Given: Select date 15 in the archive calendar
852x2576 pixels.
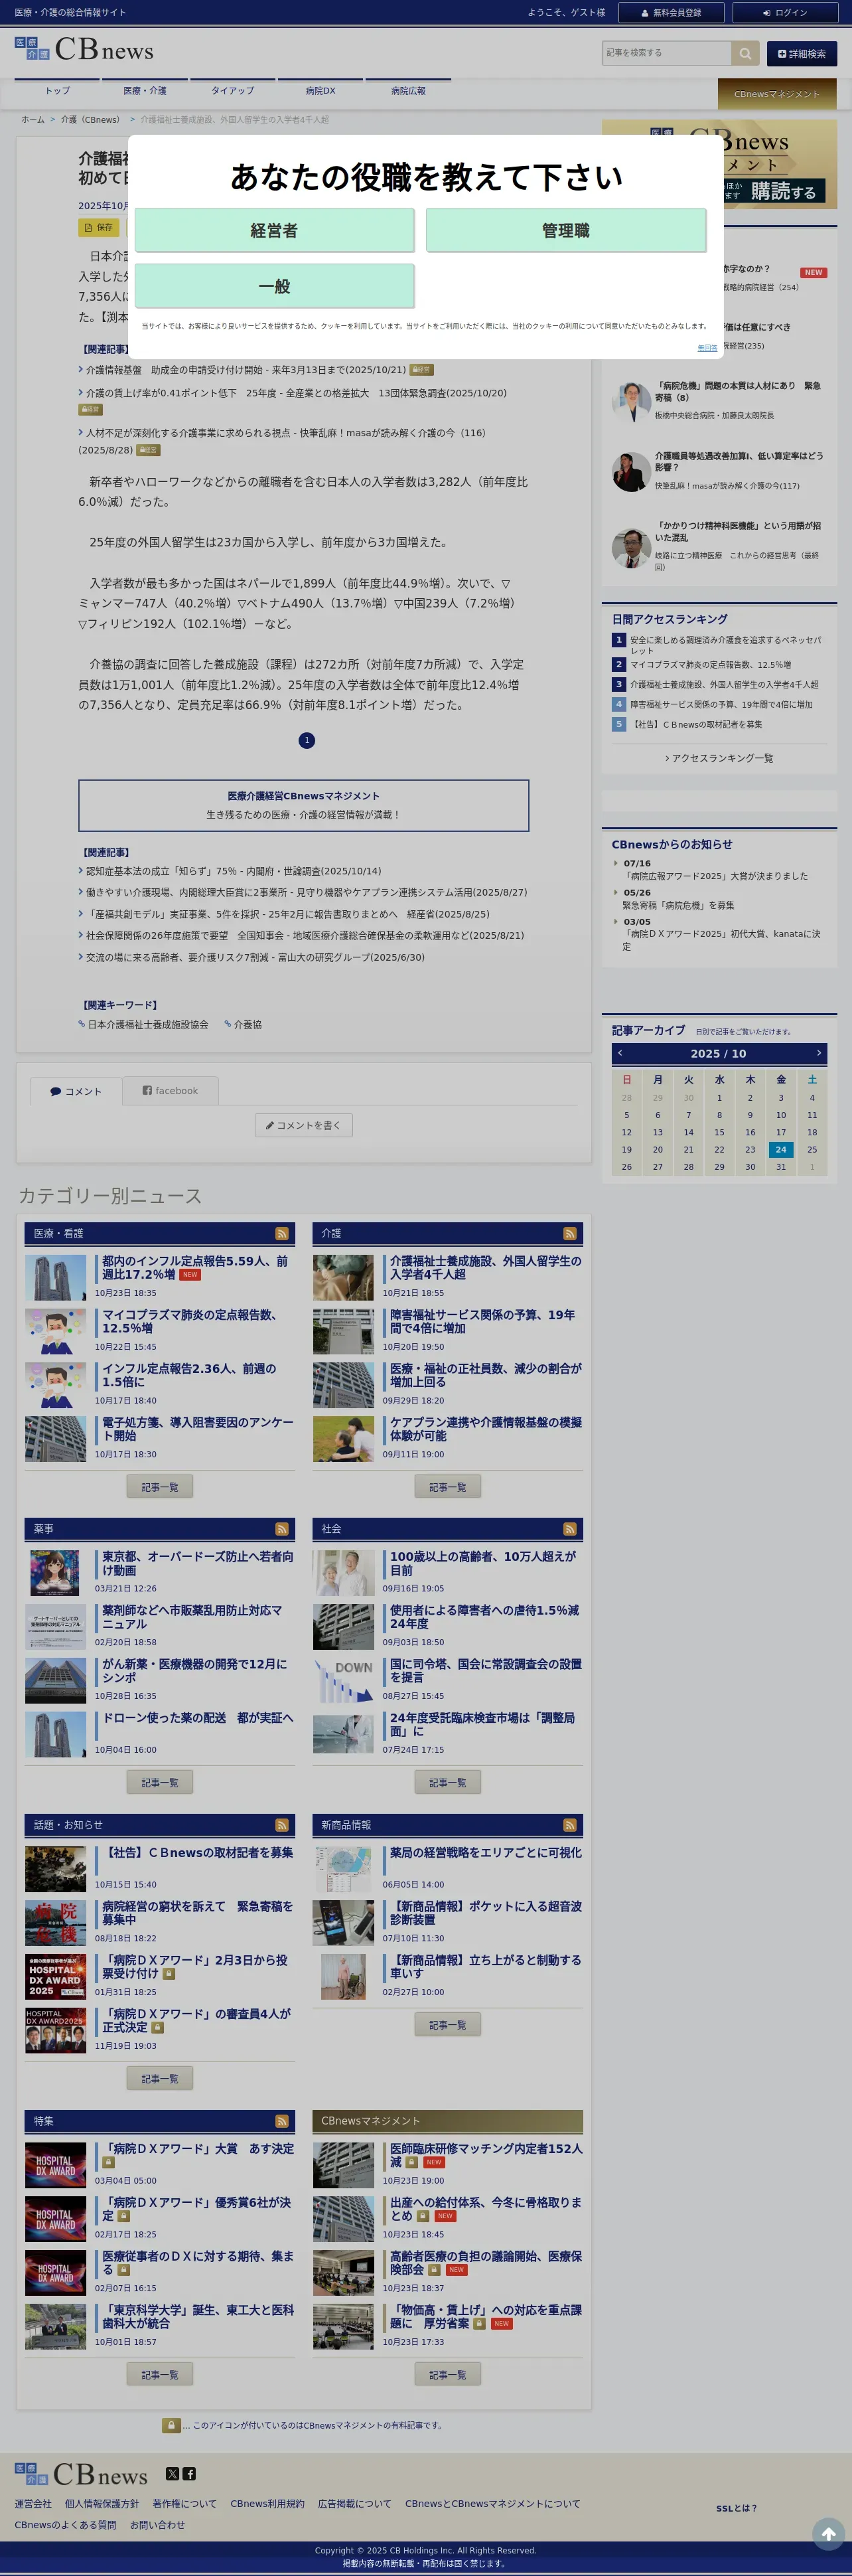Looking at the screenshot, I should click(719, 1132).
